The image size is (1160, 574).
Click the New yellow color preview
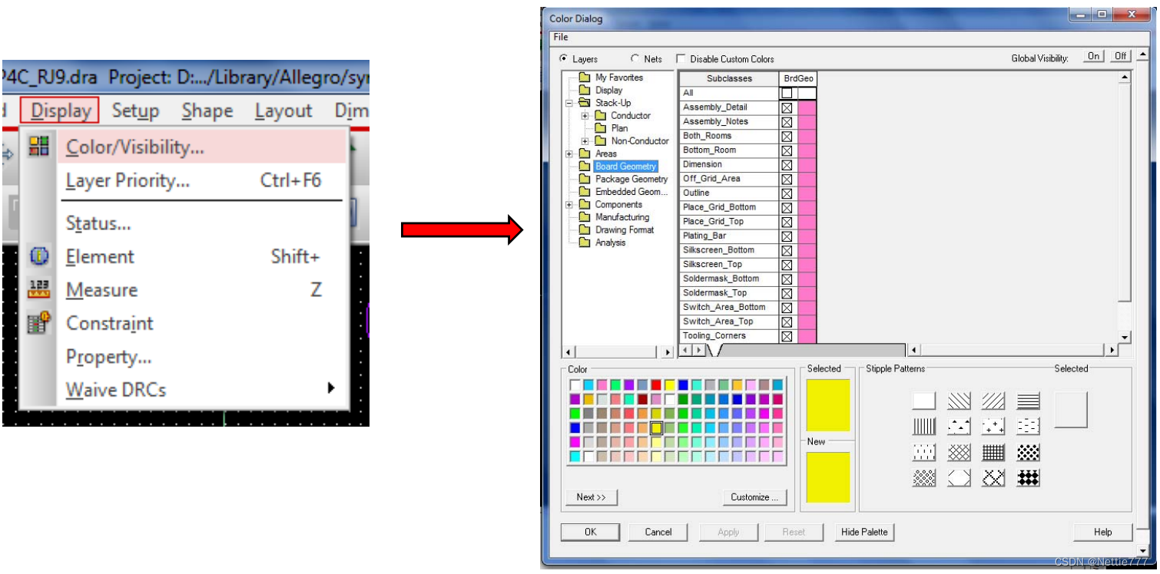827,477
